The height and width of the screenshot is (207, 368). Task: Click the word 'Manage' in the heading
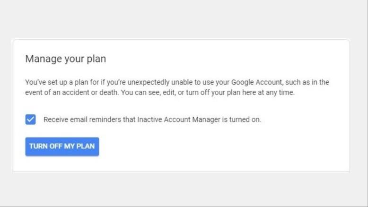point(44,59)
